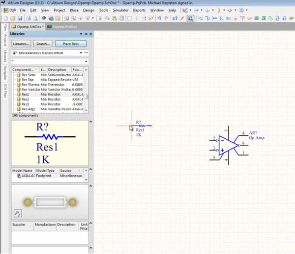
Task: Open the grids dropdown arrow
Action: 247,10
